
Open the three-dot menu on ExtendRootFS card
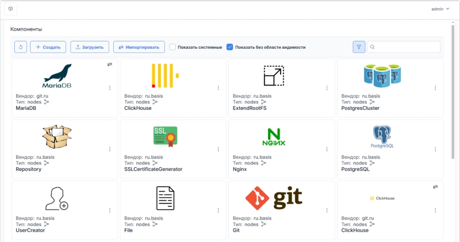click(x=327, y=88)
